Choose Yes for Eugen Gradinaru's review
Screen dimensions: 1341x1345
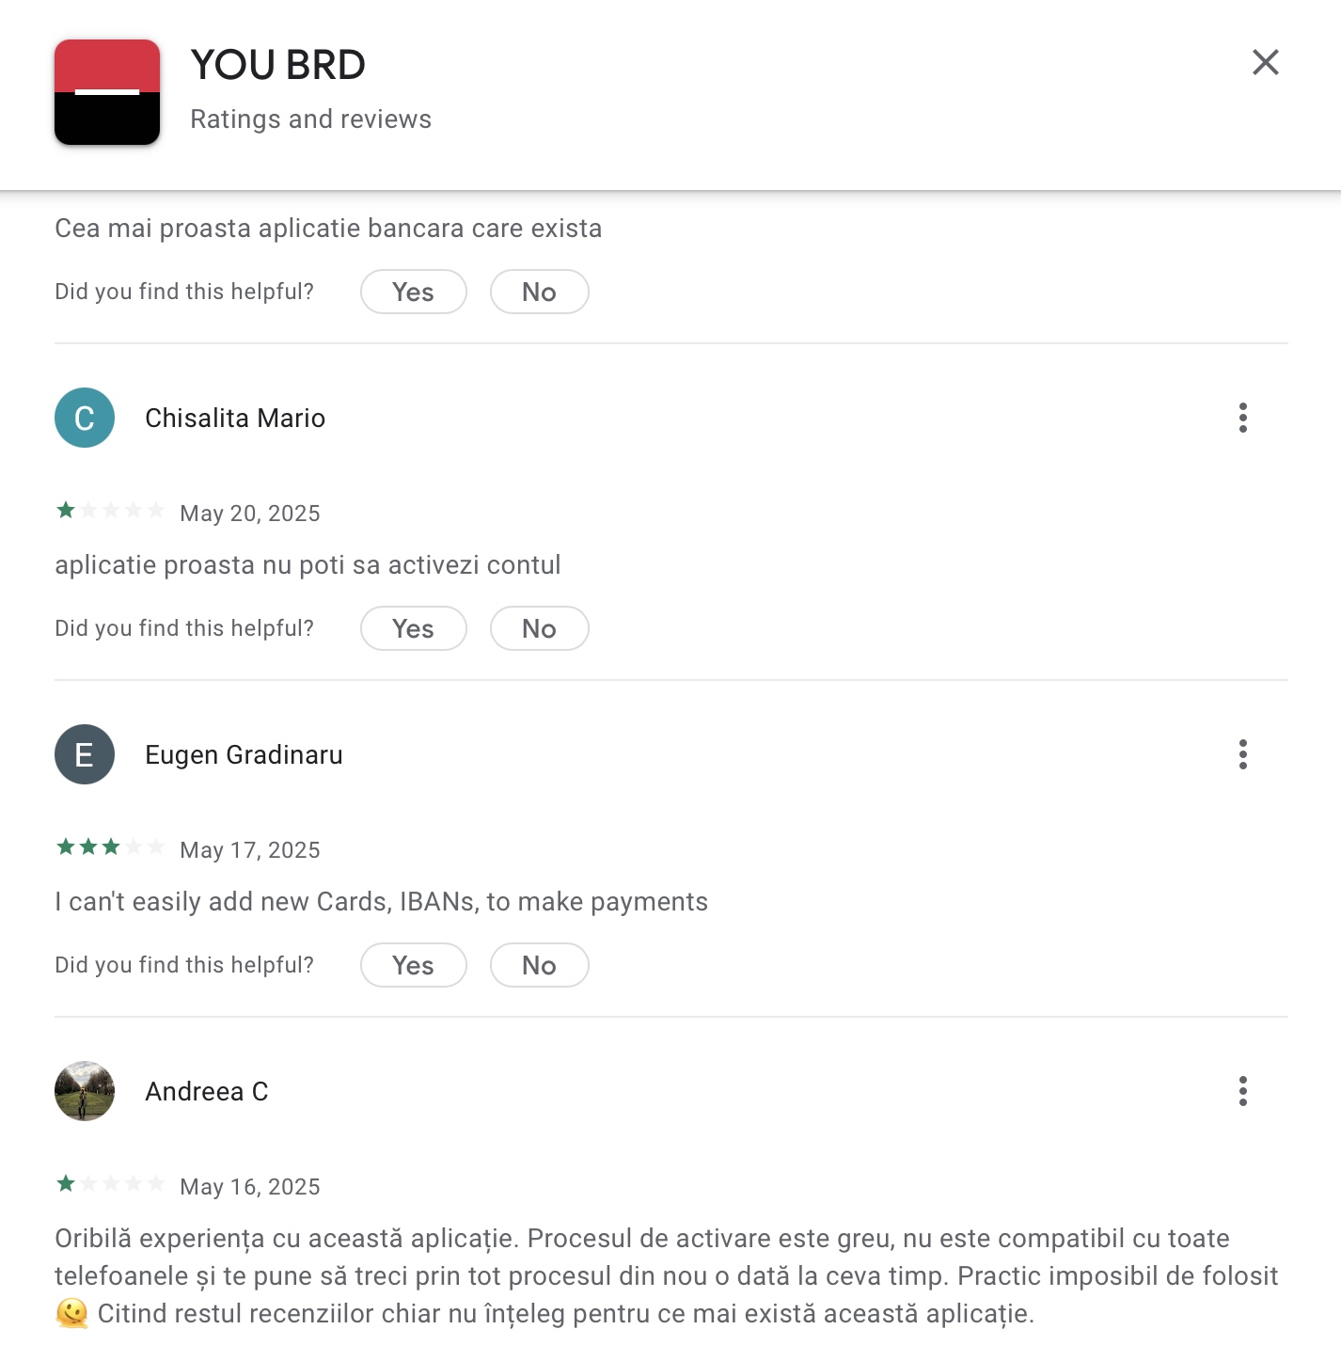[414, 965]
